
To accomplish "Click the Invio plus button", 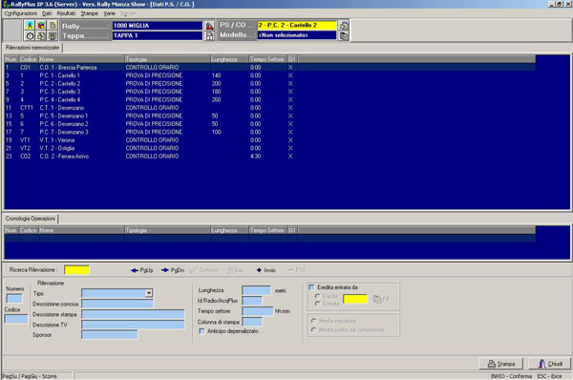I will [266, 270].
